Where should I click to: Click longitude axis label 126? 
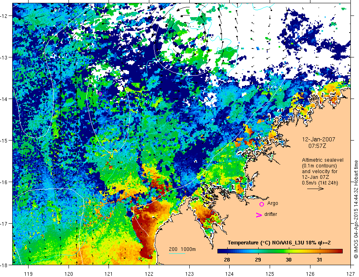tap(310, 274)
